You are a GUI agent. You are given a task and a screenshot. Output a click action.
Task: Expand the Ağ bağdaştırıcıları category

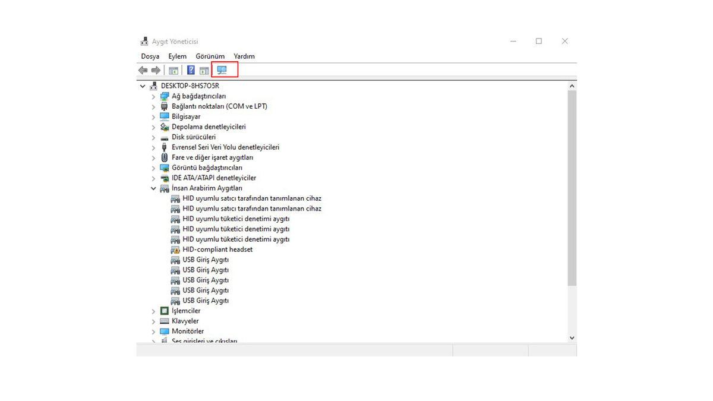[153, 96]
